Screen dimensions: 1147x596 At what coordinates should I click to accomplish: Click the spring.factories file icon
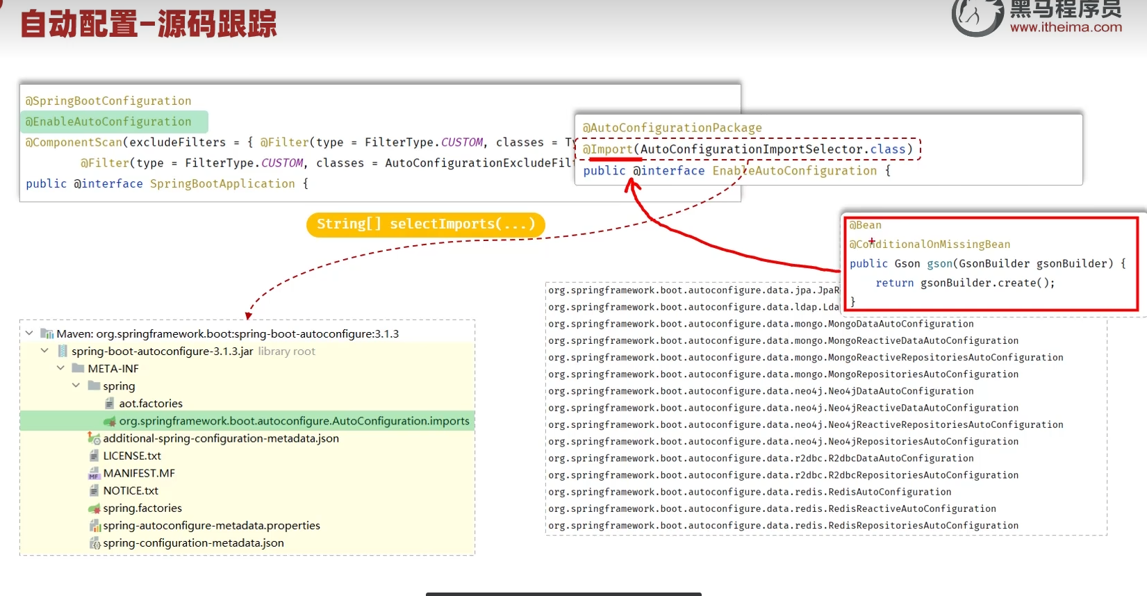pyautogui.click(x=94, y=508)
